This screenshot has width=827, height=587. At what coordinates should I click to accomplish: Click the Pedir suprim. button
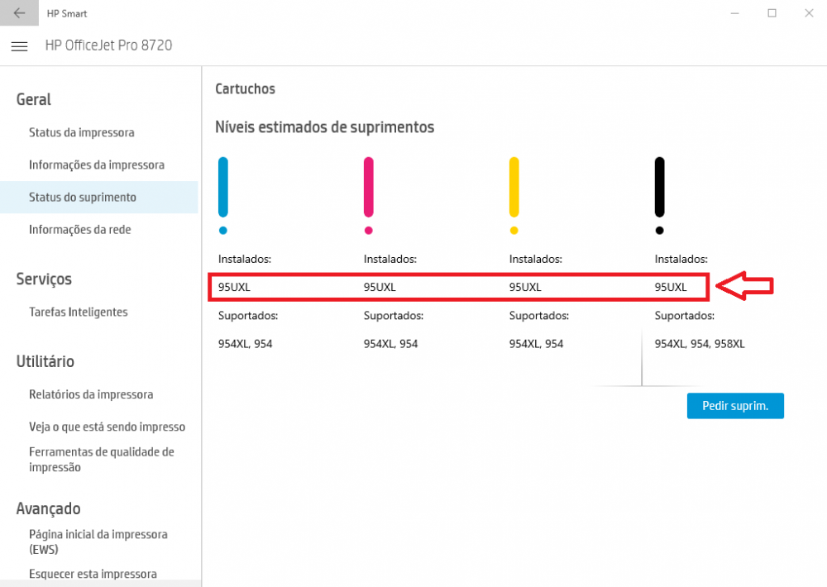click(735, 406)
